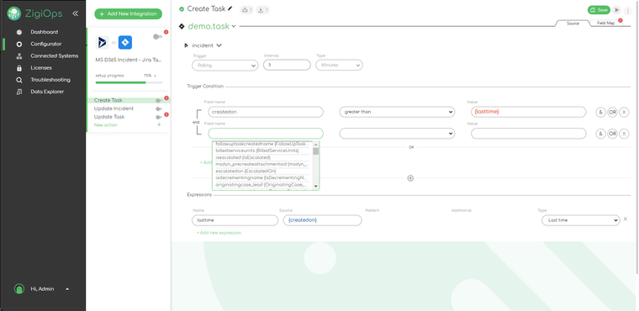This screenshot has width=639, height=311.
Task: Toggle the Update Incident action switch
Action: pyautogui.click(x=159, y=108)
